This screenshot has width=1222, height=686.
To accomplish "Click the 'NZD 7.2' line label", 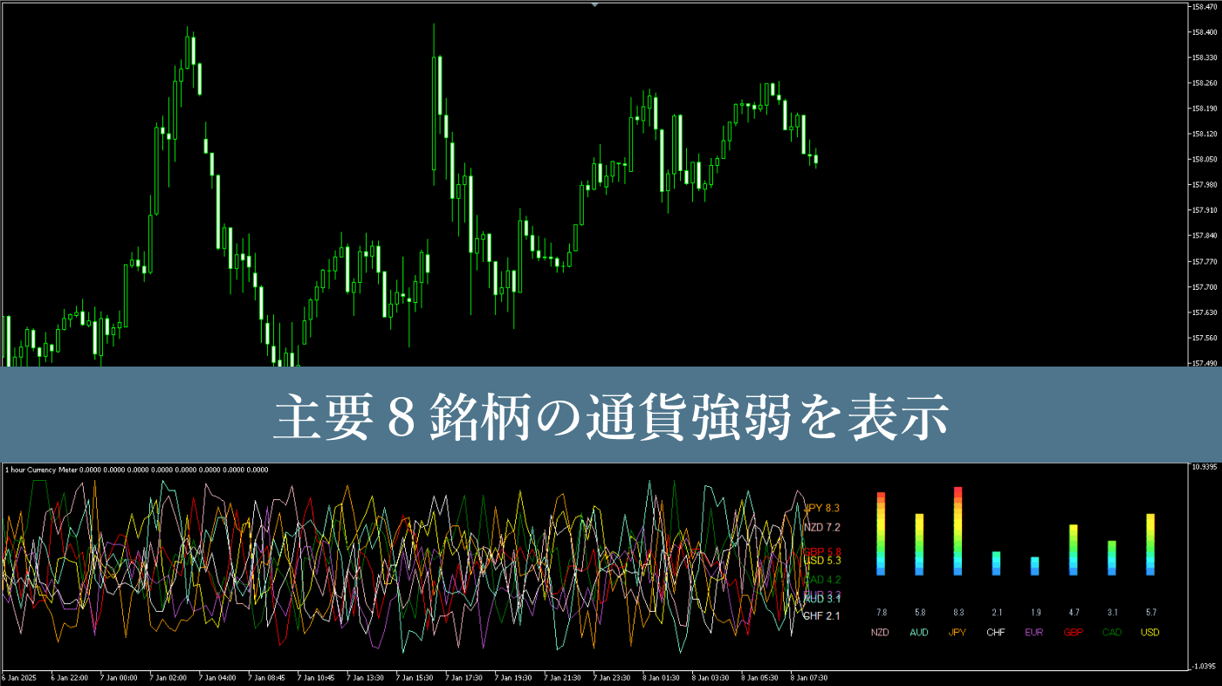I will click(x=821, y=527).
